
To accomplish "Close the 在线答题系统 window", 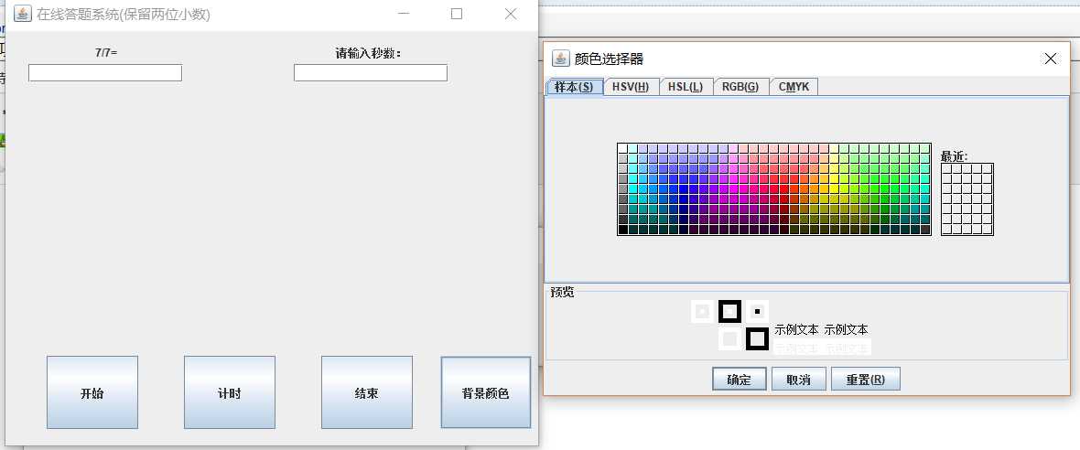I will 511,14.
